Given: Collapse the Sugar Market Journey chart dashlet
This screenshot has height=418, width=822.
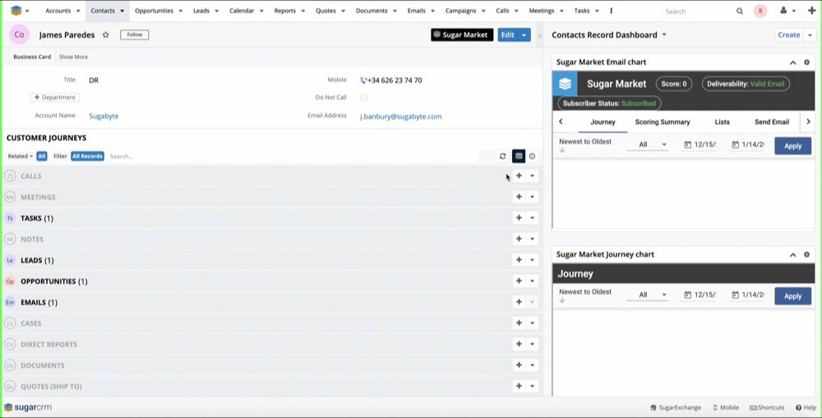Looking at the screenshot, I should (792, 255).
